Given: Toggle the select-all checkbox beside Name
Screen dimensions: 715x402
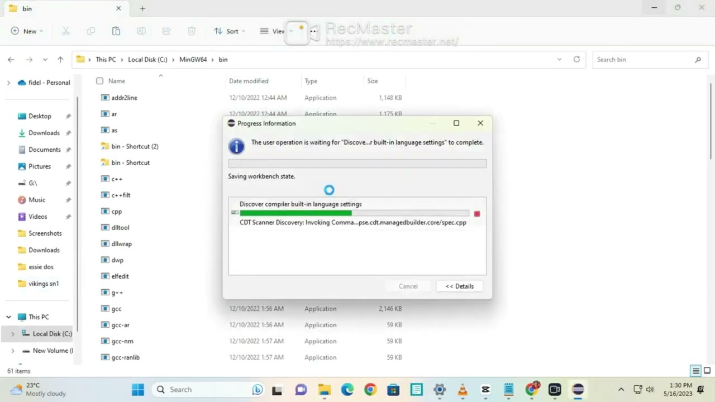Looking at the screenshot, I should click(99, 81).
